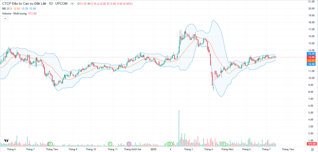Click the grey pill icon beside UPCOM title
Viewport: 318px width, 152px height.
click(72, 4)
